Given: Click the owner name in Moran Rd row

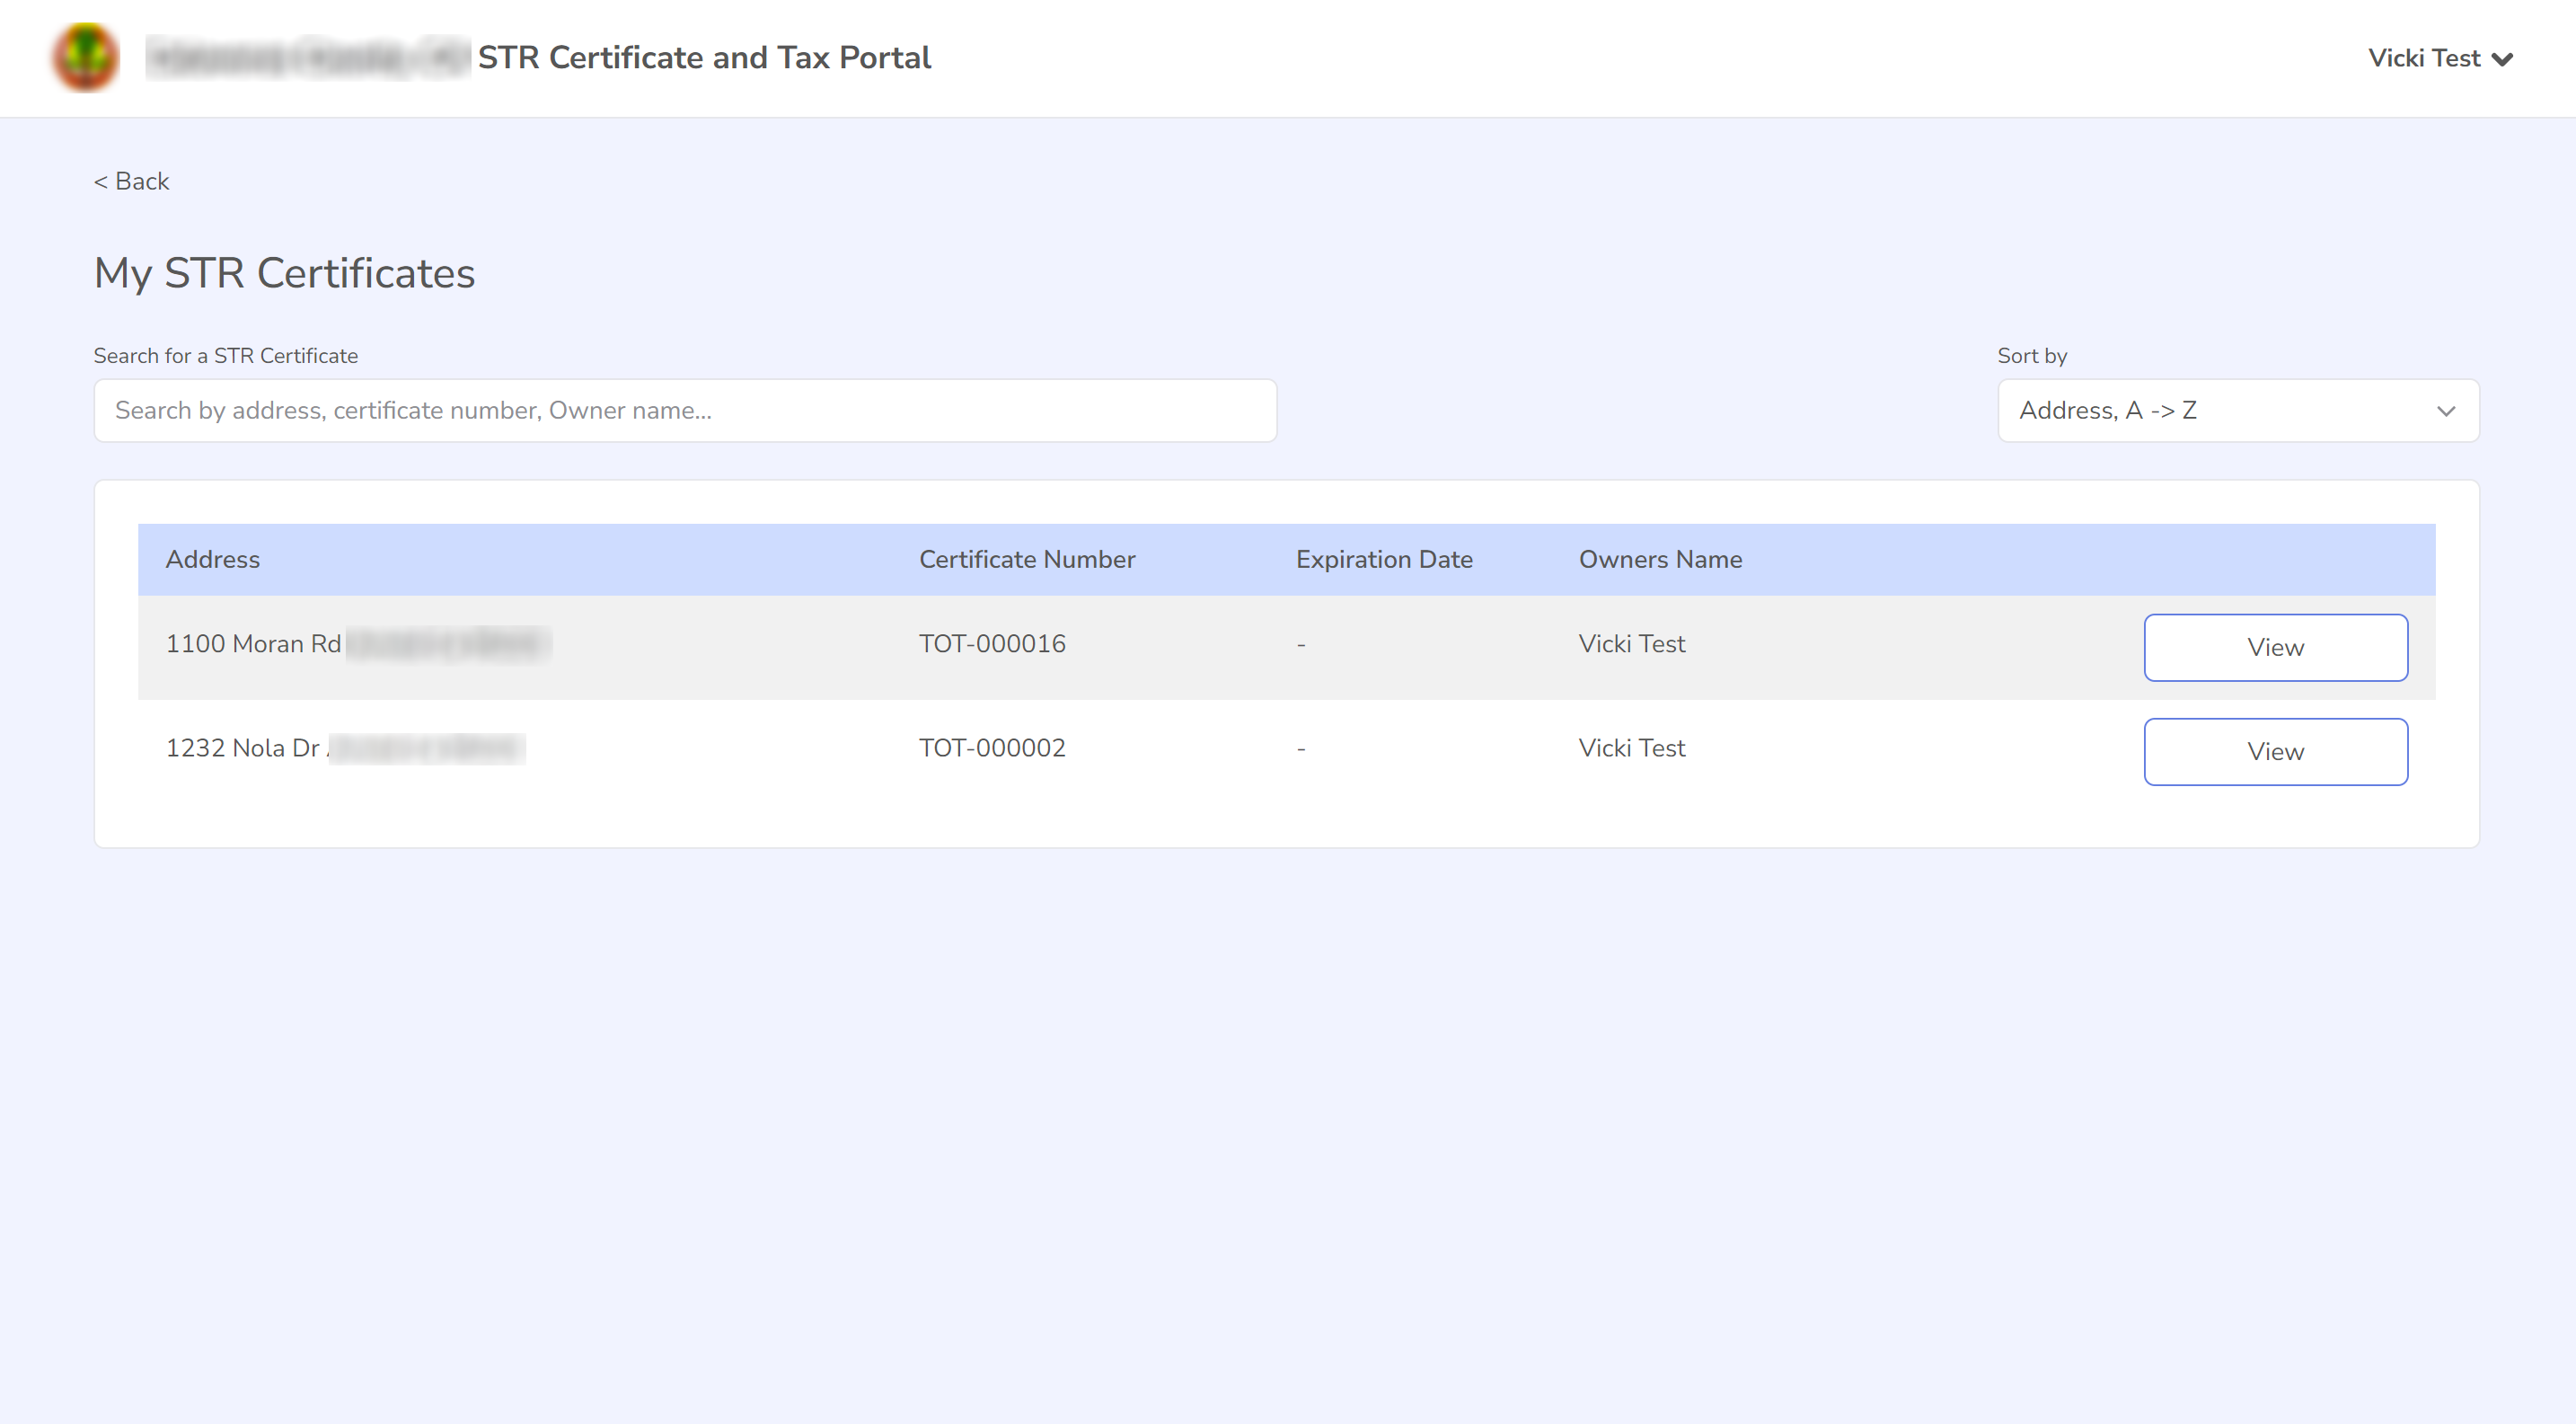Looking at the screenshot, I should (1632, 643).
